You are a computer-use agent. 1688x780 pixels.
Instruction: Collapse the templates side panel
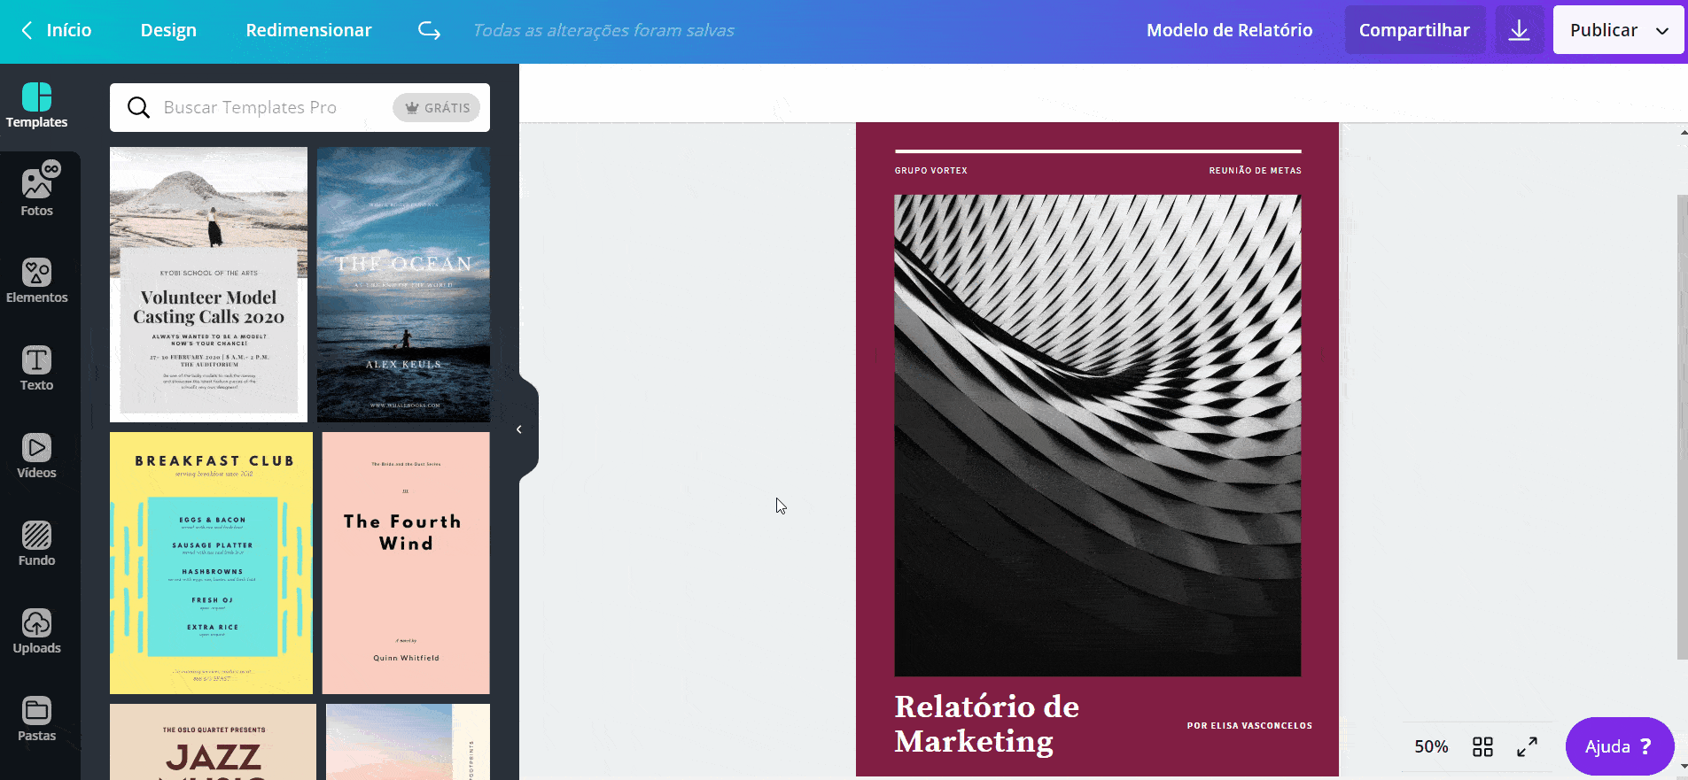519,429
